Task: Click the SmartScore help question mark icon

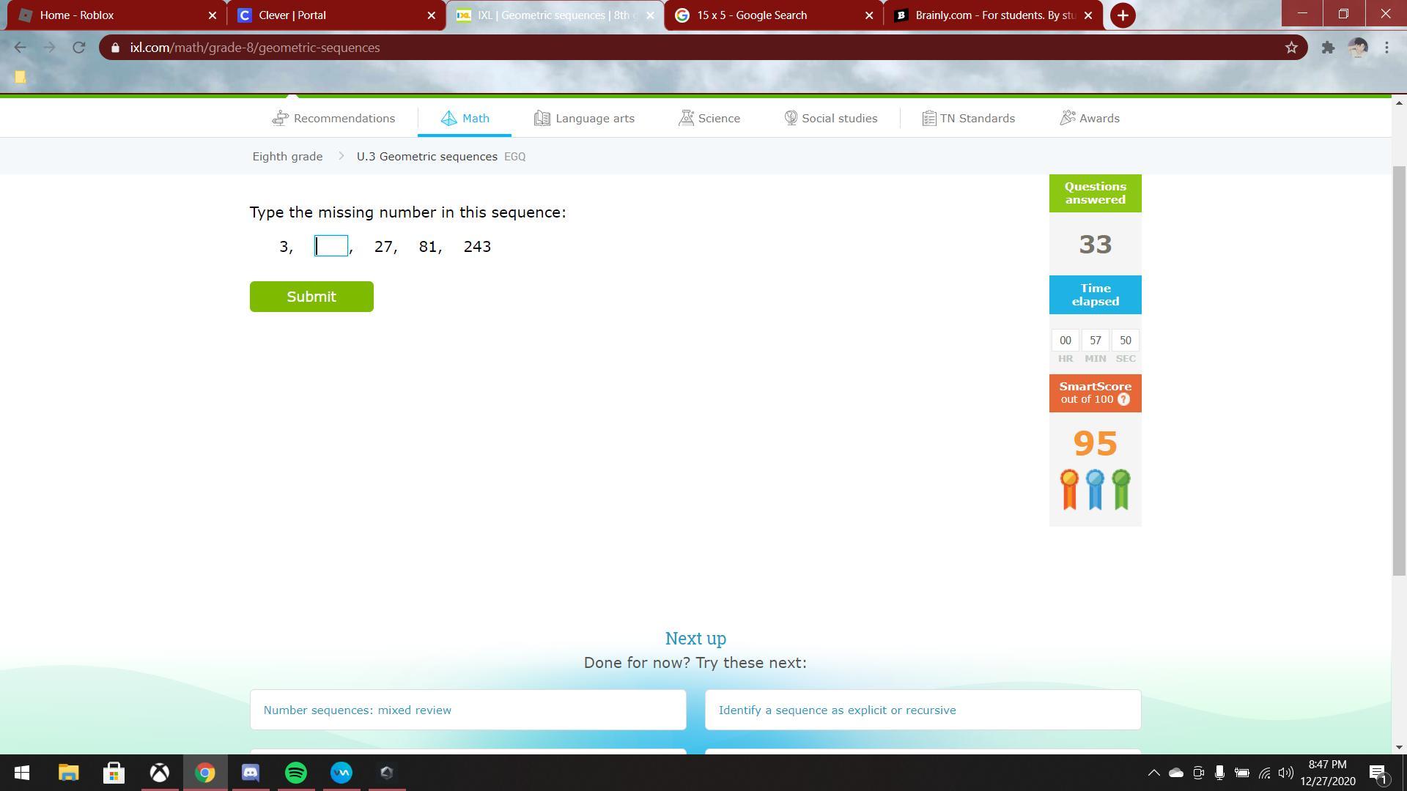Action: pyautogui.click(x=1123, y=399)
